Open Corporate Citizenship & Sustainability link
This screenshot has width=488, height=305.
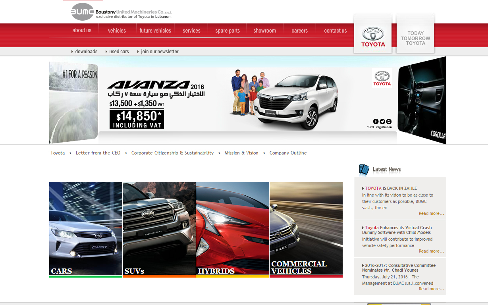click(172, 153)
